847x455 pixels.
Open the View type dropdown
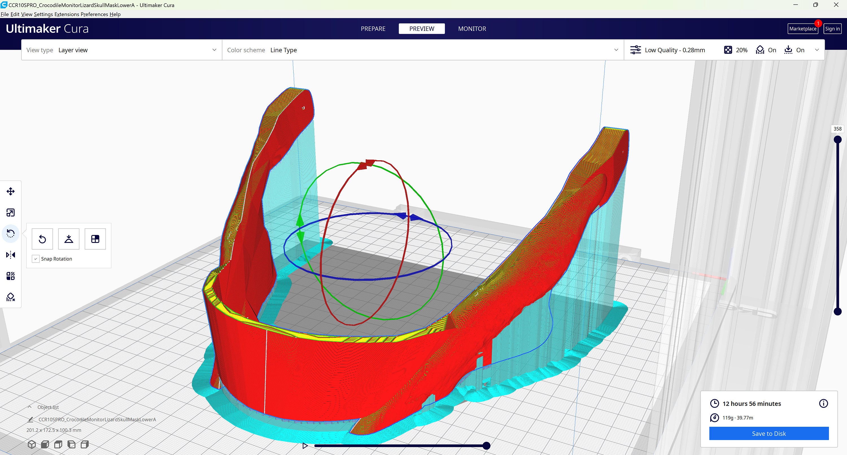122,50
